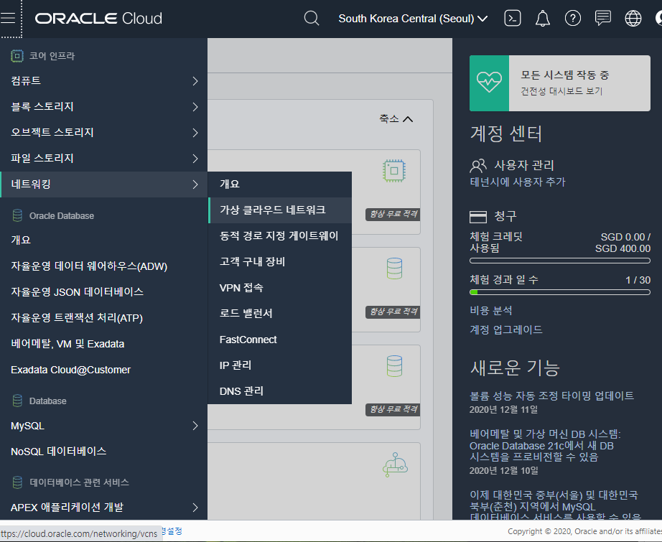This screenshot has height=542, width=662.
Task: Close the hamburger navigation menu
Action: point(8,18)
